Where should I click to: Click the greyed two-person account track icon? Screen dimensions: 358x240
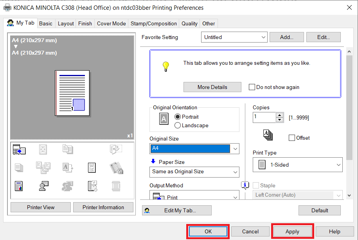point(67,186)
